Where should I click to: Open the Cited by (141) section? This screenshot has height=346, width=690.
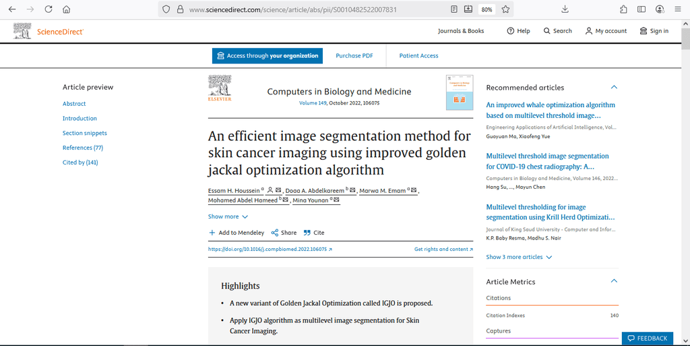(x=80, y=163)
